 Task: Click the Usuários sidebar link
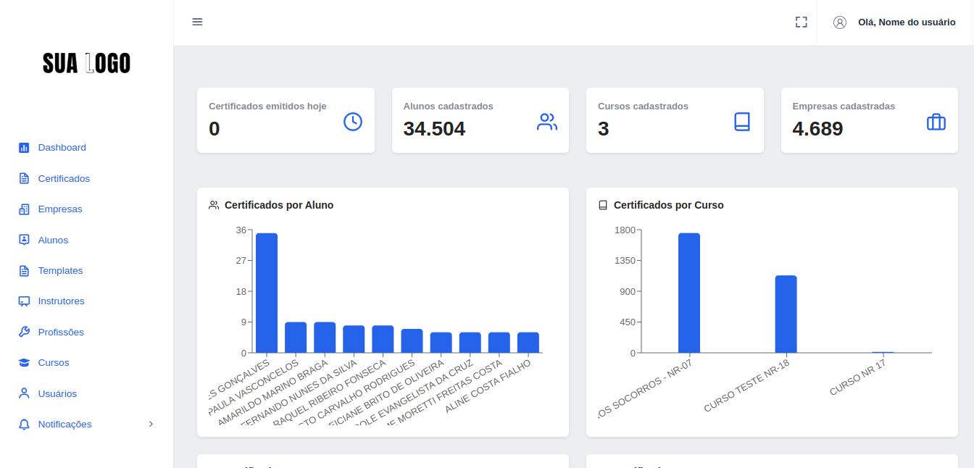[57, 394]
